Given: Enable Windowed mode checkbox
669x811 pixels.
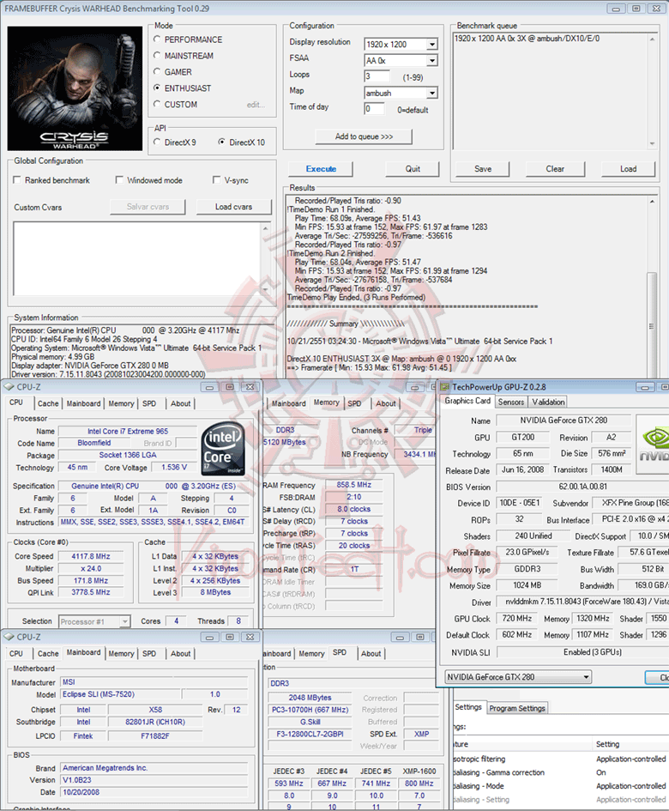Looking at the screenshot, I should [x=119, y=180].
